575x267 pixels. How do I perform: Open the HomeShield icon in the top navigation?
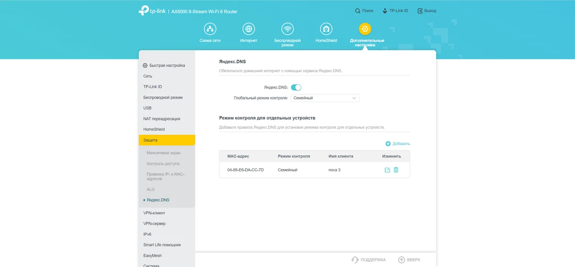[326, 29]
